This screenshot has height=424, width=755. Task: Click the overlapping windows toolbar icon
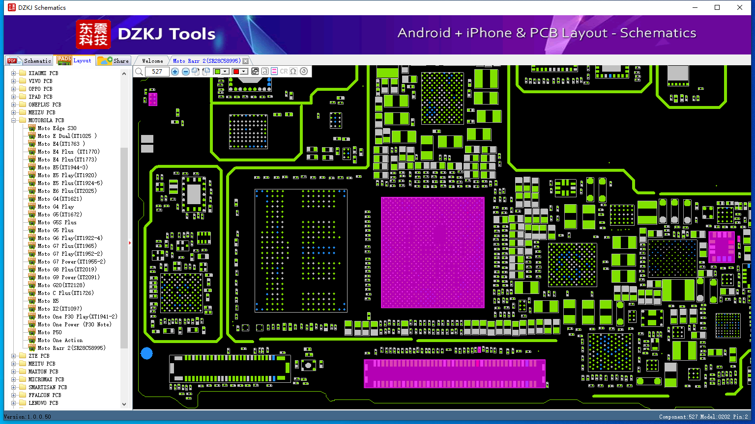tap(255, 71)
